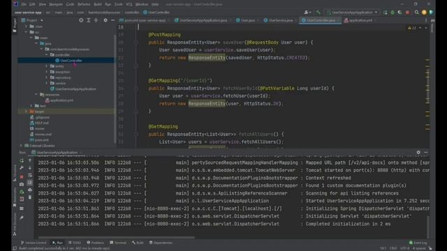Switch to pom.xml editor tab
This screenshot has height=251, width=447.
click(145, 20)
